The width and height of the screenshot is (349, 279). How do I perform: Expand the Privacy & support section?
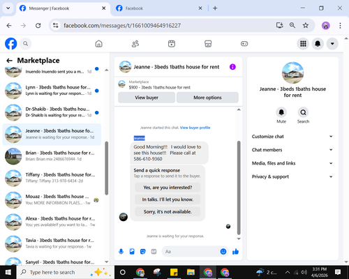point(292,176)
